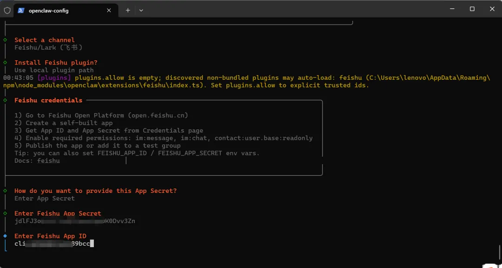
Task: Click 'How do you want to provide this App Secret?'
Action: click(x=95, y=191)
